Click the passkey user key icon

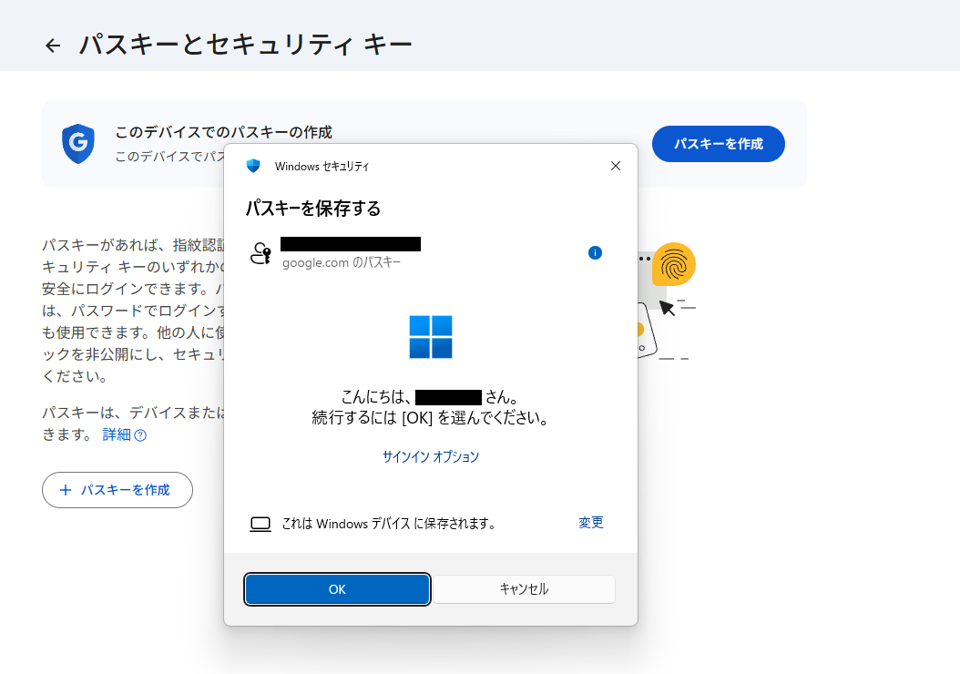[261, 253]
